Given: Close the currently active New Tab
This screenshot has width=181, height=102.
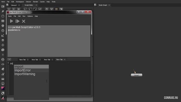Looking at the screenshot, I should (x=65, y=59).
